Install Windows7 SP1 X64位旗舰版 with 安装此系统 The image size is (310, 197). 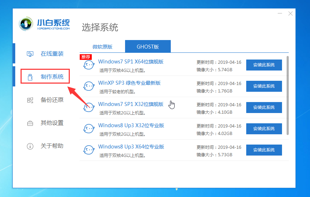click(264, 65)
